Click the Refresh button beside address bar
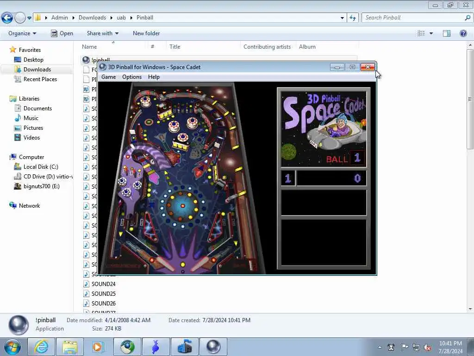Image resolution: width=474 pixels, height=356 pixels. (x=352, y=18)
